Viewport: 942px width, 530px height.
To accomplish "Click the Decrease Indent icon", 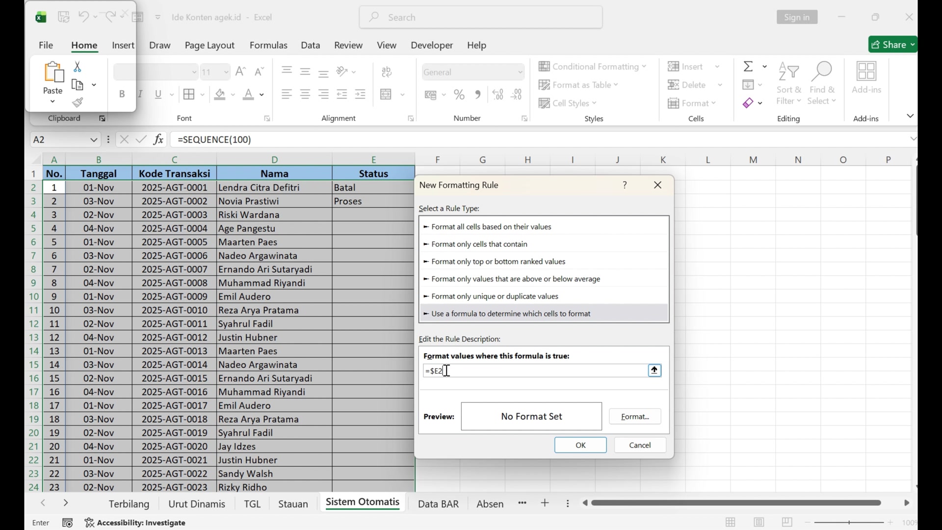I will (342, 94).
